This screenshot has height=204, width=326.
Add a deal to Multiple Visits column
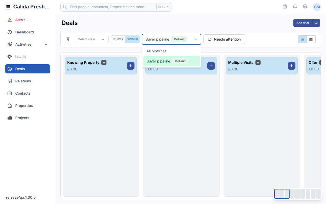[x=292, y=66]
